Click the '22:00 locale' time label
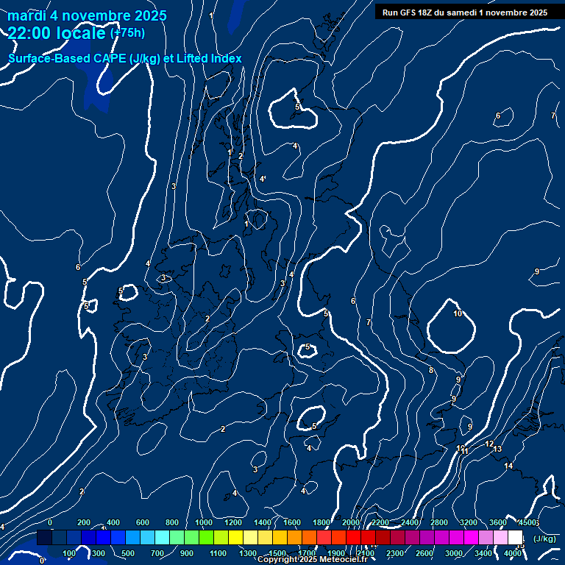Viewport: 565px width, 565px height. [57, 33]
